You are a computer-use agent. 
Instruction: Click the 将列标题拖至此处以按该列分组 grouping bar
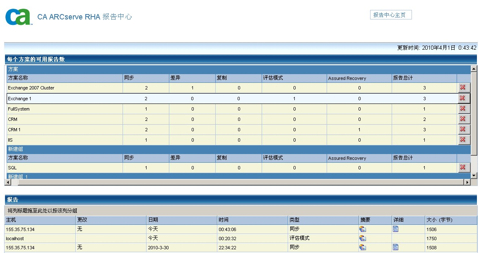click(x=241, y=210)
